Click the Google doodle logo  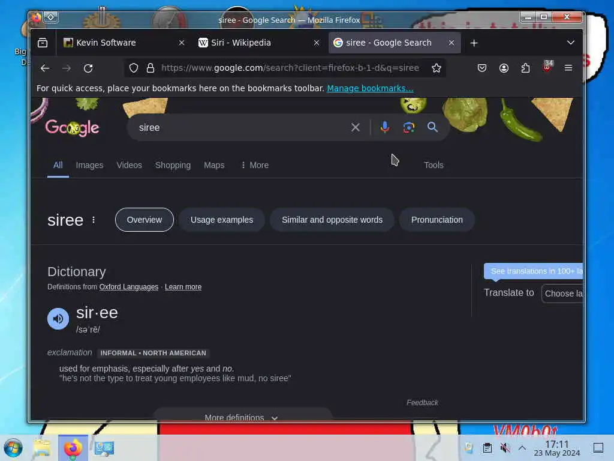(x=73, y=128)
